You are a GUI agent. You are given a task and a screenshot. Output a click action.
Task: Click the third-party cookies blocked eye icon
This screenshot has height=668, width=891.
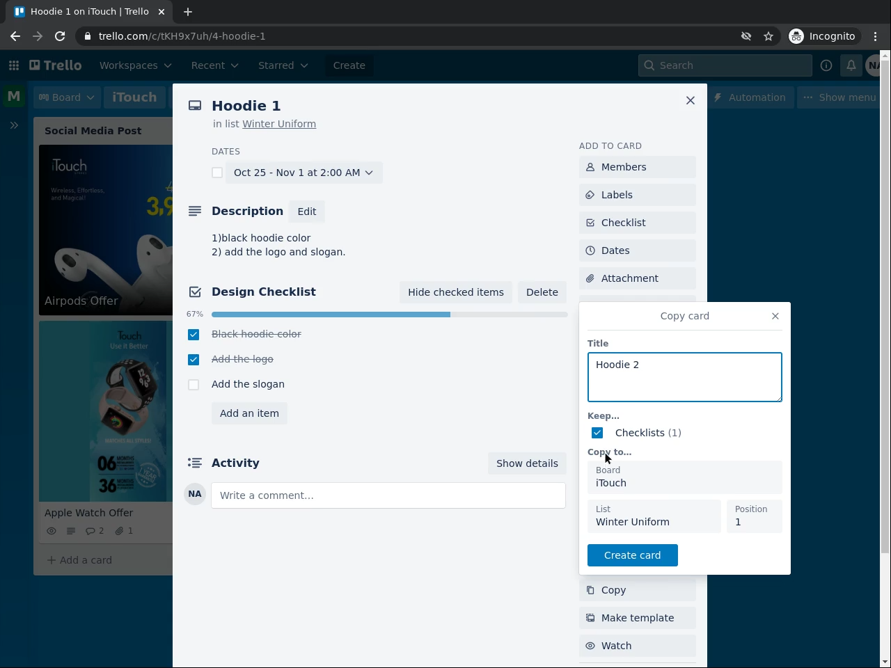coord(746,36)
